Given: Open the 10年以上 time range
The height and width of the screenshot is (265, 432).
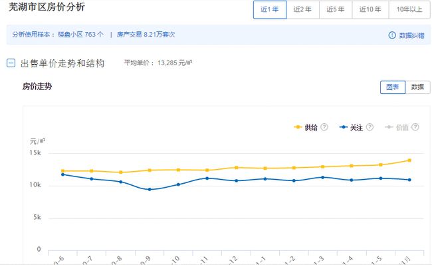Looking at the screenshot, I should pyautogui.click(x=409, y=10).
